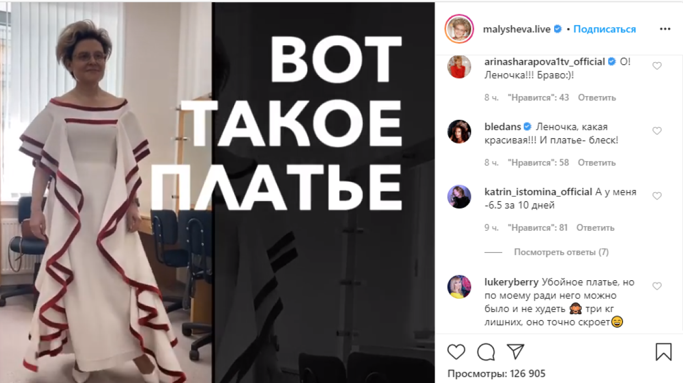Open lukeryberry's profile avatar
Image resolution: width=683 pixels, height=383 pixels.
click(x=459, y=287)
